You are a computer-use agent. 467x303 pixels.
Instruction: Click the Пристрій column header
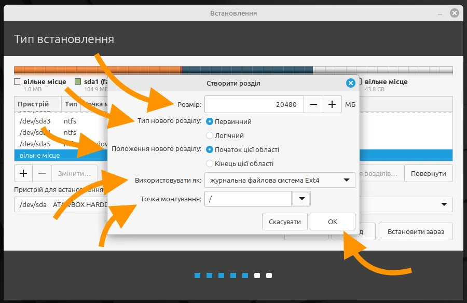coord(38,104)
